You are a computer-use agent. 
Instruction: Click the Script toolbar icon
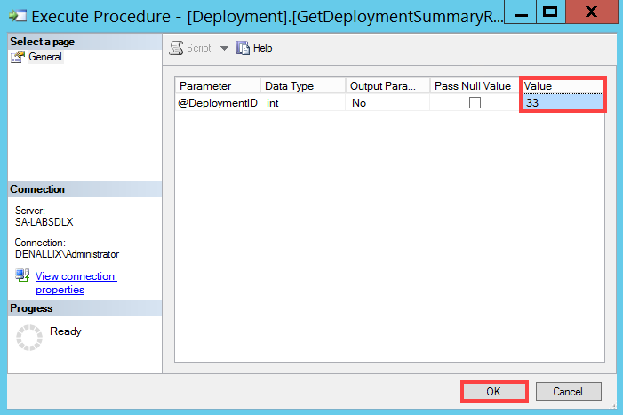176,48
